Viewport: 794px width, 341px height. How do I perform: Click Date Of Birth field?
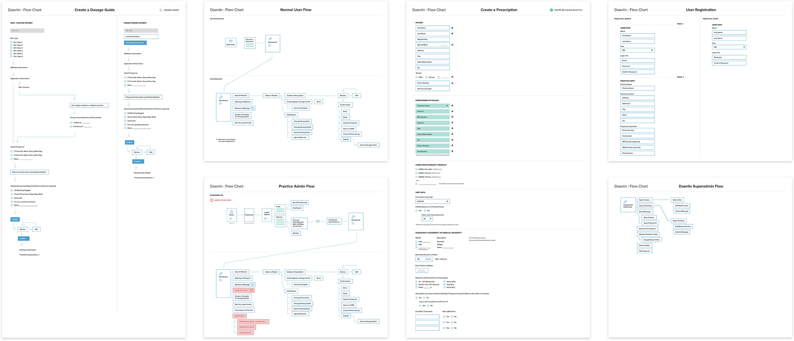click(432, 45)
